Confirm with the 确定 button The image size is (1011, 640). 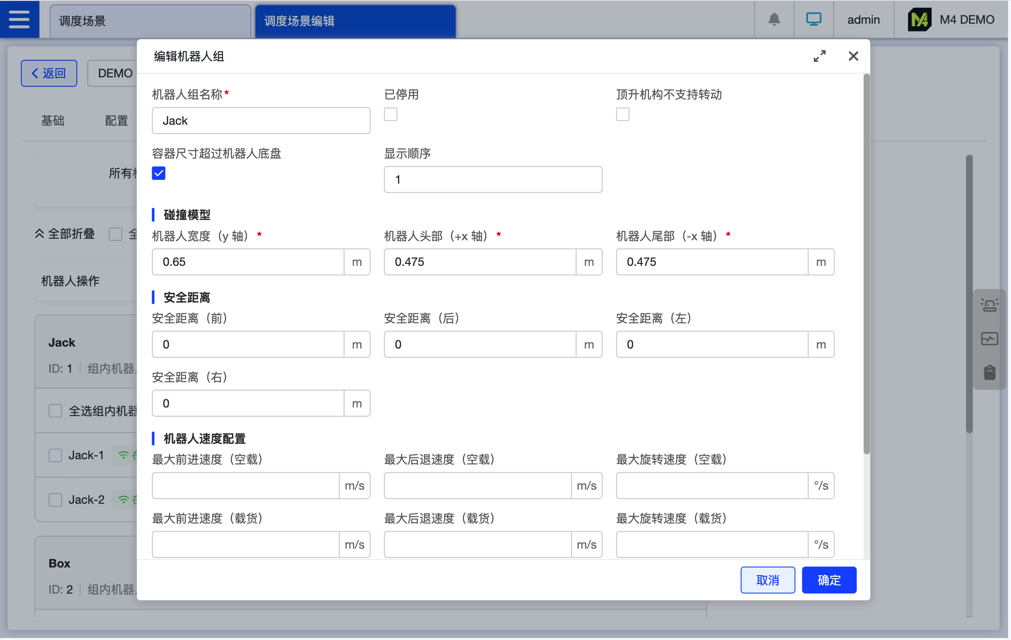(829, 580)
